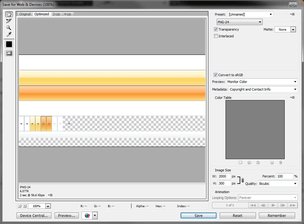
Task: Click inside the image width input field
Action: (224, 176)
